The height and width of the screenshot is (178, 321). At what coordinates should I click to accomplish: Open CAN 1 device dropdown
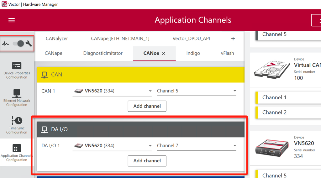point(112,91)
